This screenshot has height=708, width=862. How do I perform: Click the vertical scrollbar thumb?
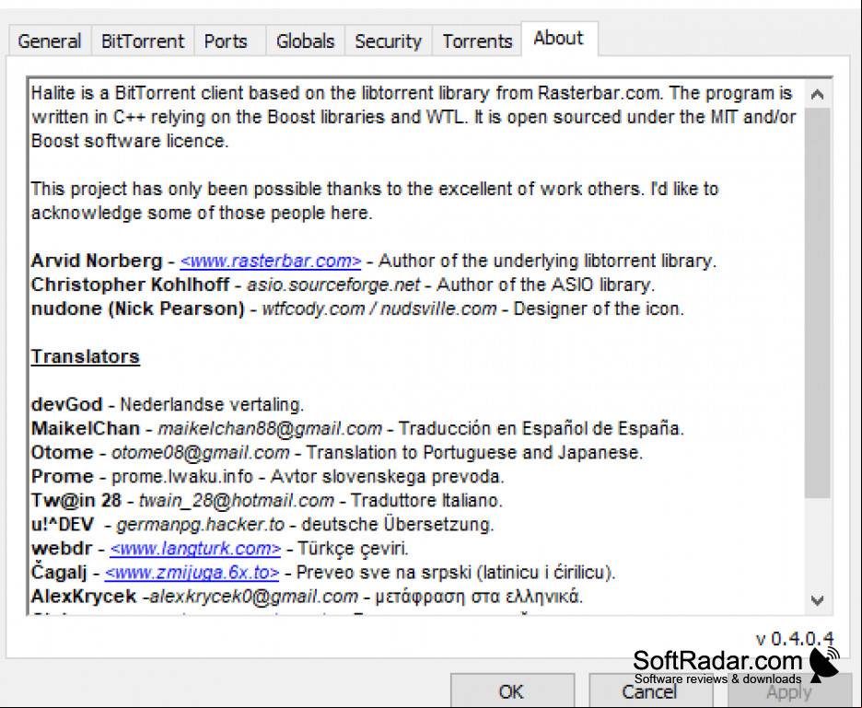[818, 303]
